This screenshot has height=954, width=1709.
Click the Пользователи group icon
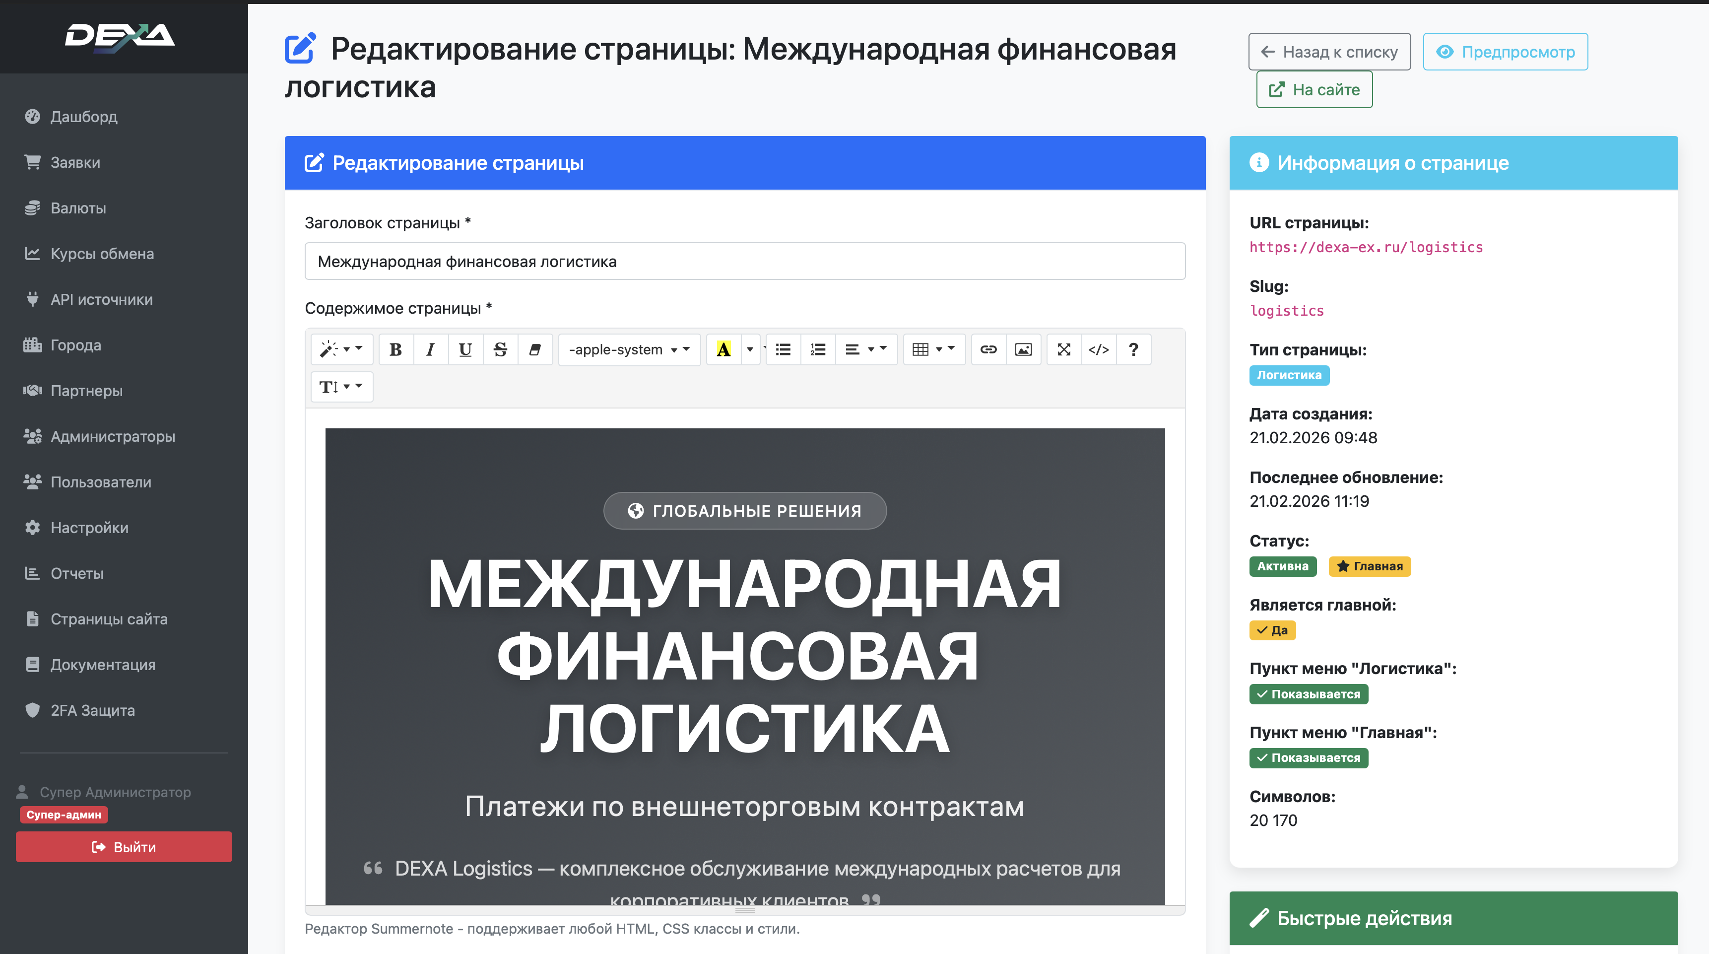[x=33, y=481]
